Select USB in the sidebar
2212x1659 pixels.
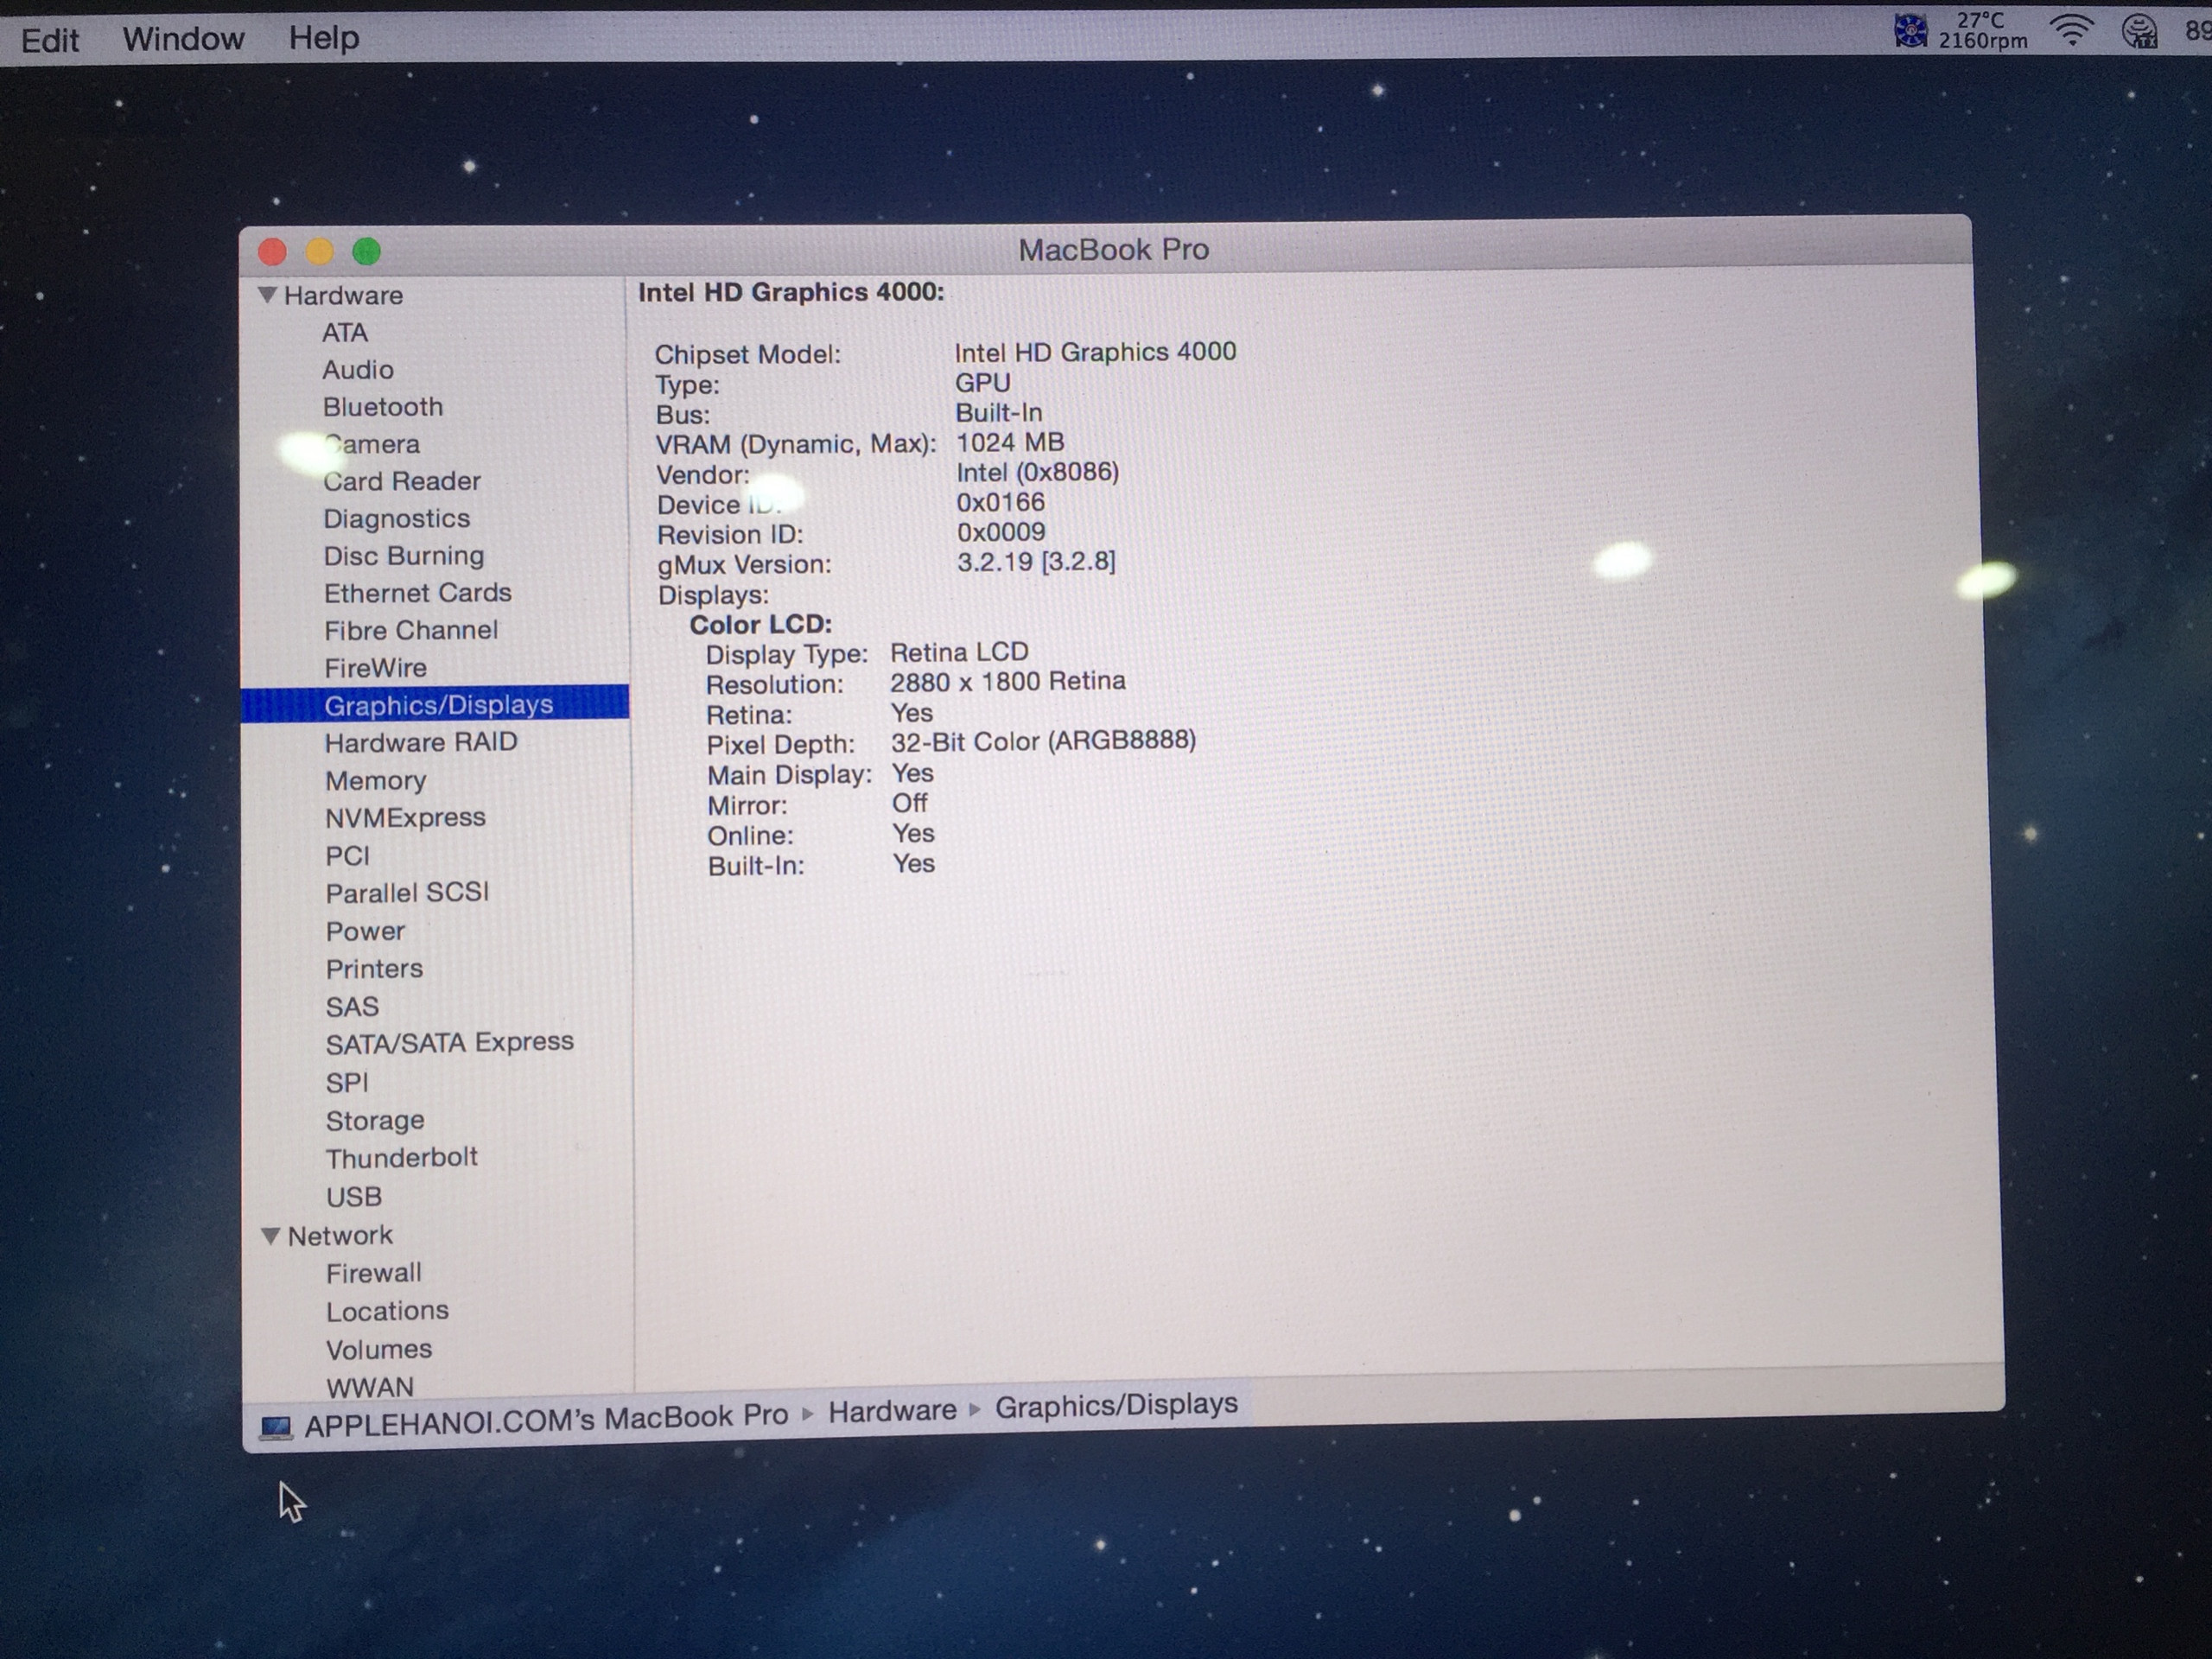tap(353, 1196)
